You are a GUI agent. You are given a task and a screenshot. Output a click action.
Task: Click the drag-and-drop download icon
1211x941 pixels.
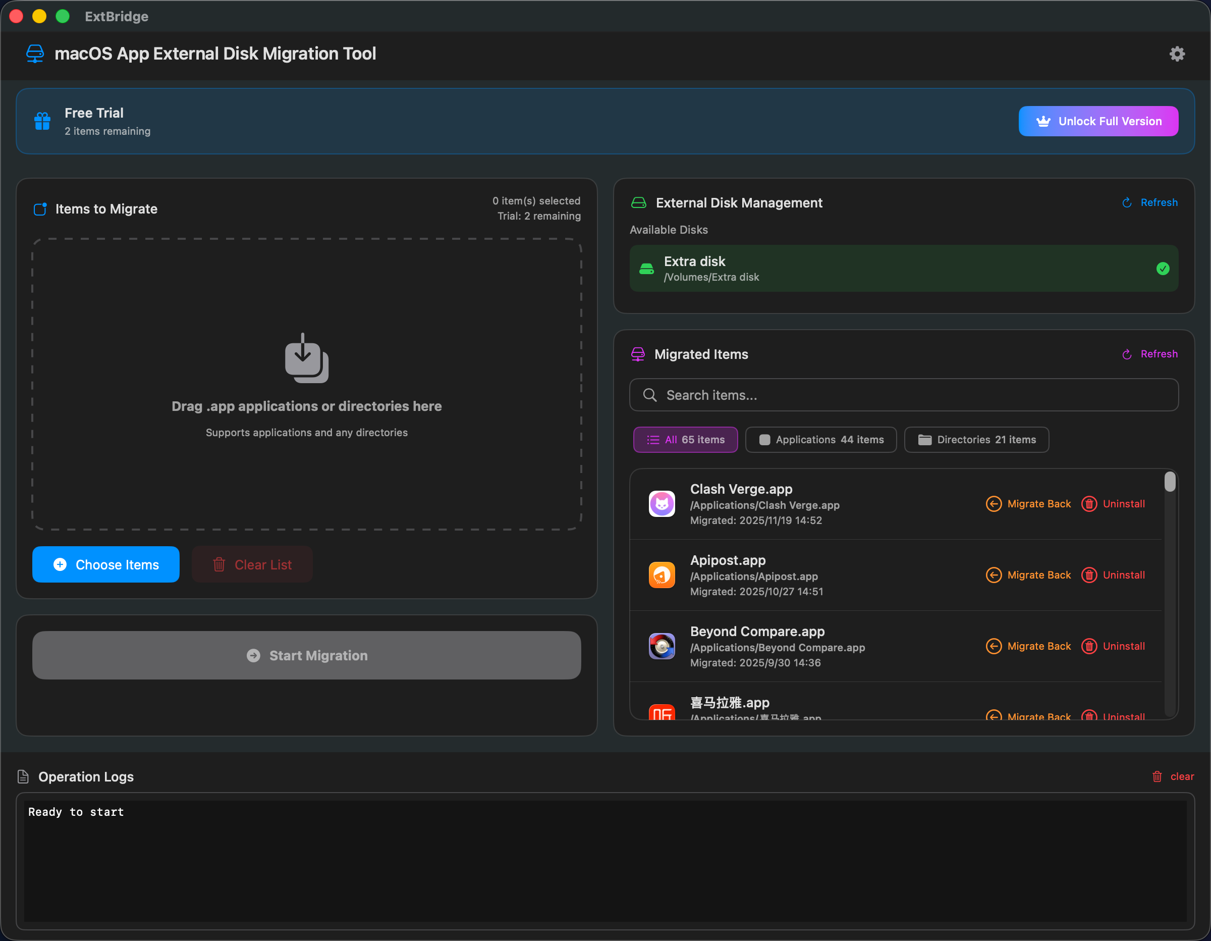(307, 358)
